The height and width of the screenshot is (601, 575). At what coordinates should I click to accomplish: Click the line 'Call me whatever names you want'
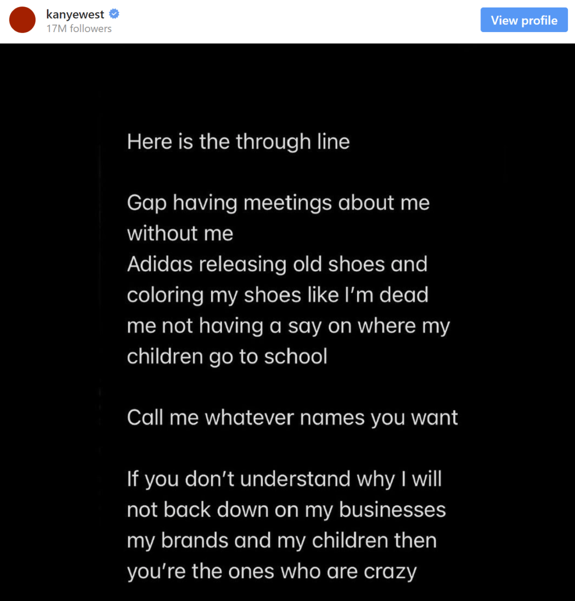pos(292,418)
